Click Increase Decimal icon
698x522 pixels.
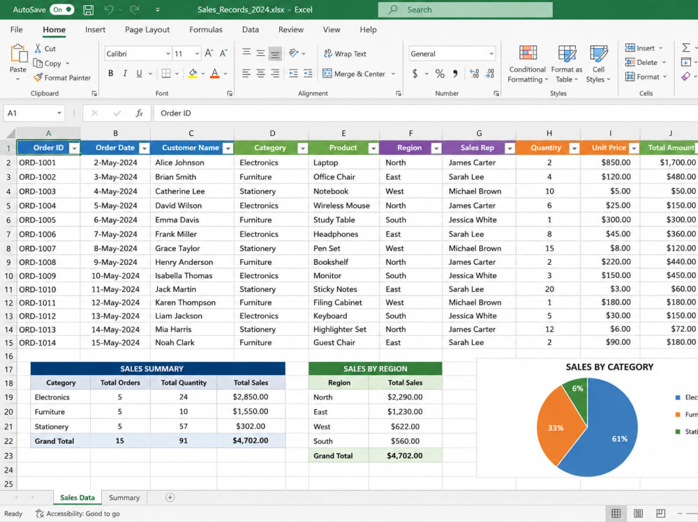[x=475, y=73]
